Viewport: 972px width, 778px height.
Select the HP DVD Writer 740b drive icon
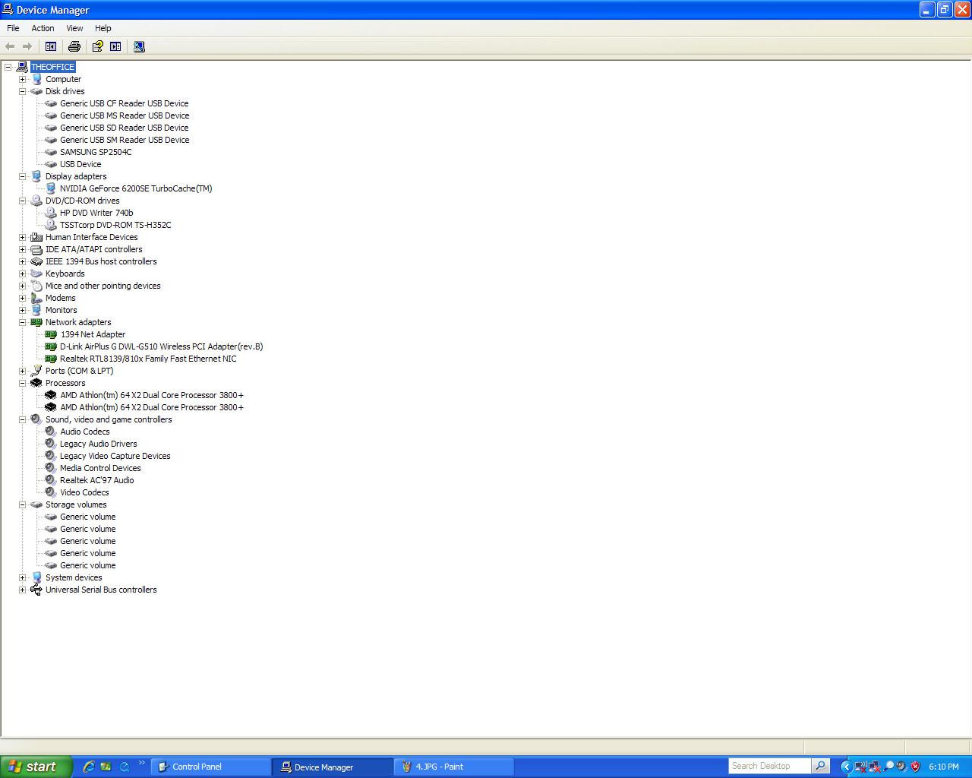pyautogui.click(x=51, y=213)
